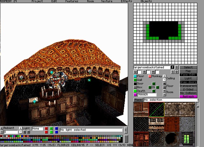Increase Ambient with the plus button

point(2,128)
